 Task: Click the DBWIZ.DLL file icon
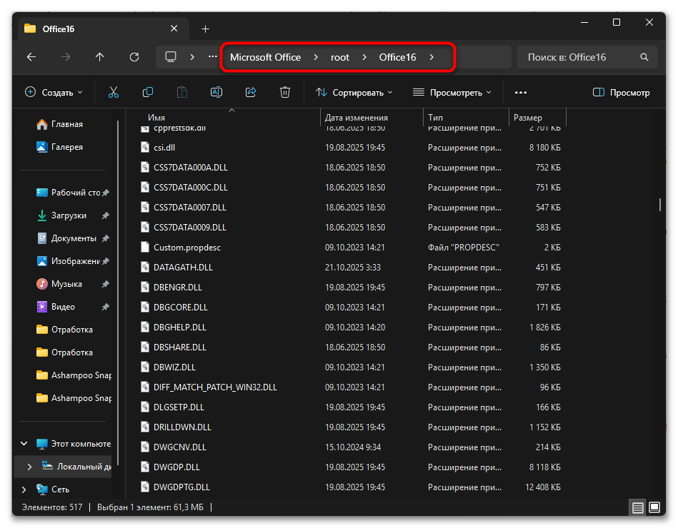[145, 367]
